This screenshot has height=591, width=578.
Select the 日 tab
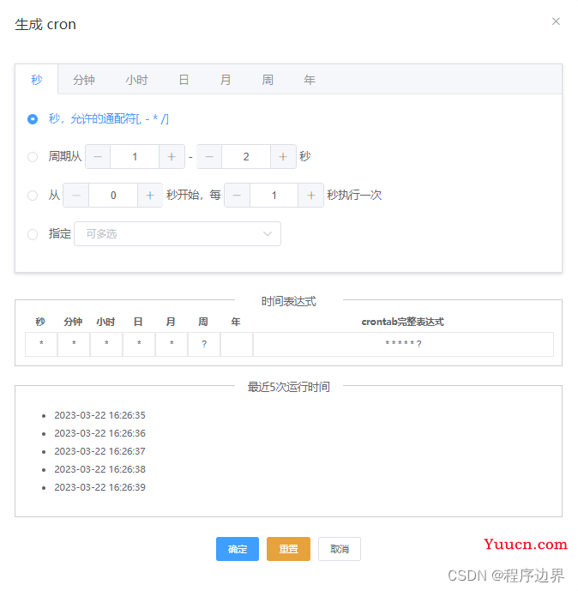pyautogui.click(x=184, y=80)
